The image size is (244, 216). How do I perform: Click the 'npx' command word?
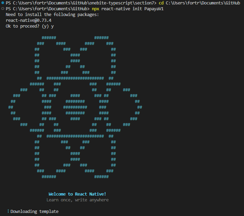click(x=96, y=9)
